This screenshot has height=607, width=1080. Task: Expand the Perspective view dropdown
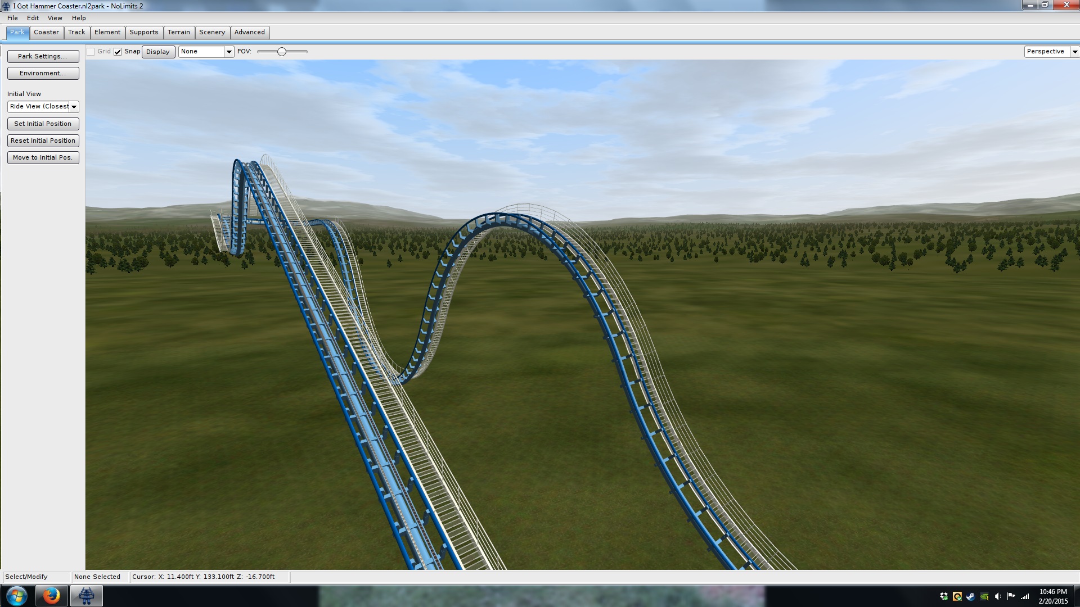tap(1074, 52)
